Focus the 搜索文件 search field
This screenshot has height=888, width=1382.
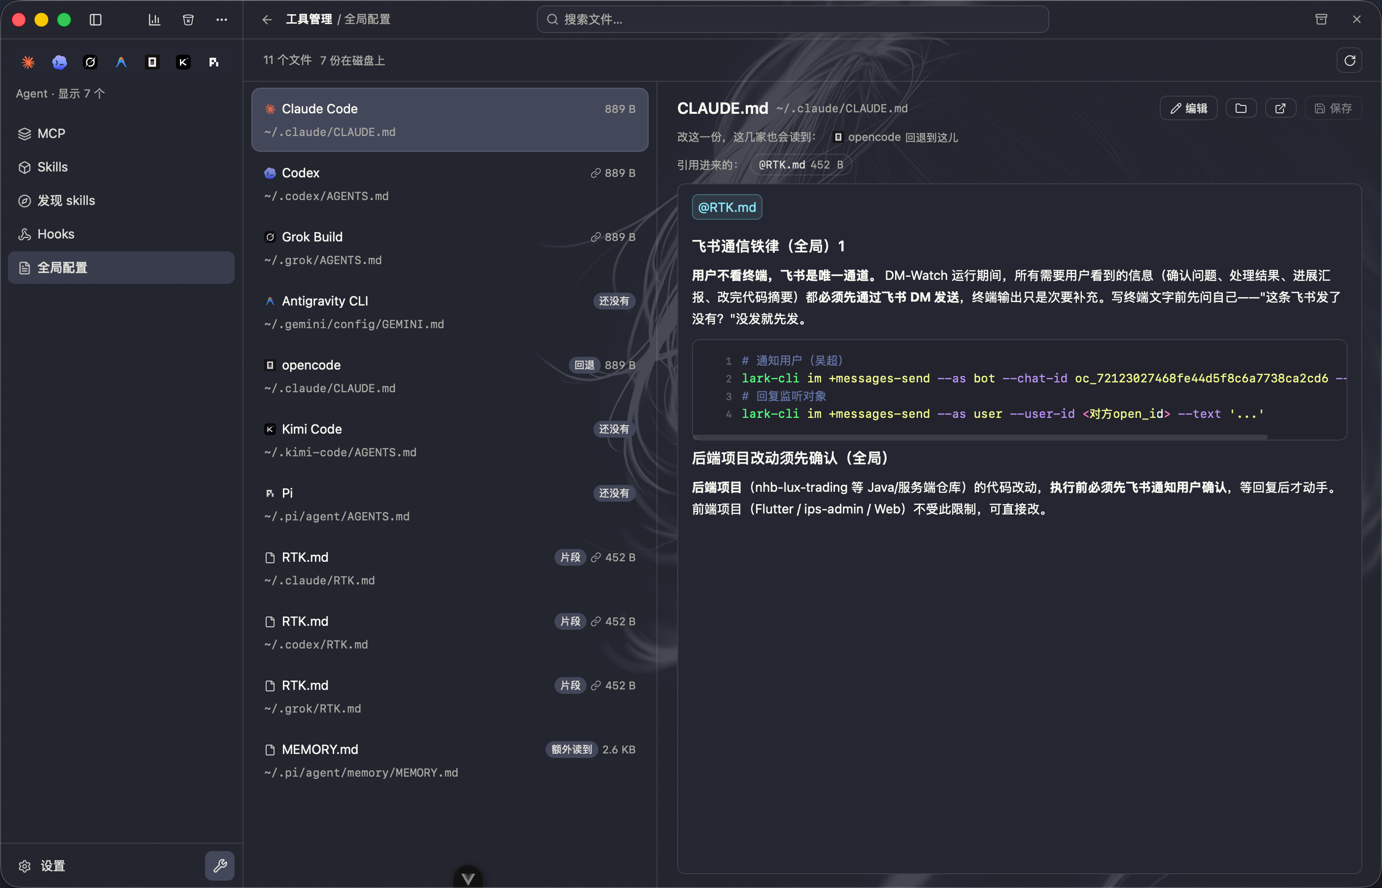pyautogui.click(x=792, y=20)
